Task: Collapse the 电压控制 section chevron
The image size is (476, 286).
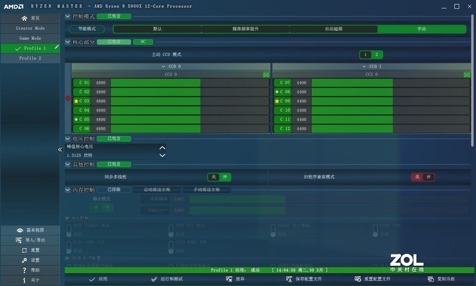Action: coord(68,139)
